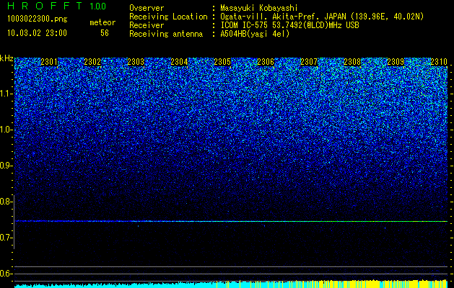Click the 2306 time marker
The image size is (454, 288).
pos(266,62)
